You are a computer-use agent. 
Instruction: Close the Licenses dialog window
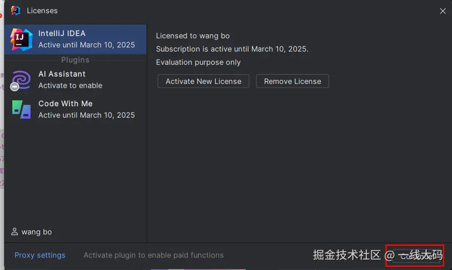442,11
